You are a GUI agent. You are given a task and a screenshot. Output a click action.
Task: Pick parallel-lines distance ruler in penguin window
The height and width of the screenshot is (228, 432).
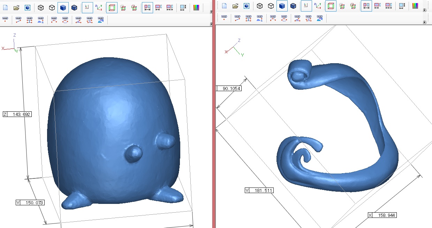30,20
